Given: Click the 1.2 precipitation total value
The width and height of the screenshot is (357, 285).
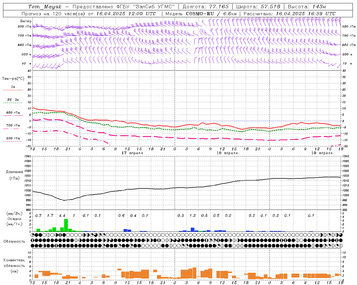Looking at the screenshot, I should click(192, 216).
